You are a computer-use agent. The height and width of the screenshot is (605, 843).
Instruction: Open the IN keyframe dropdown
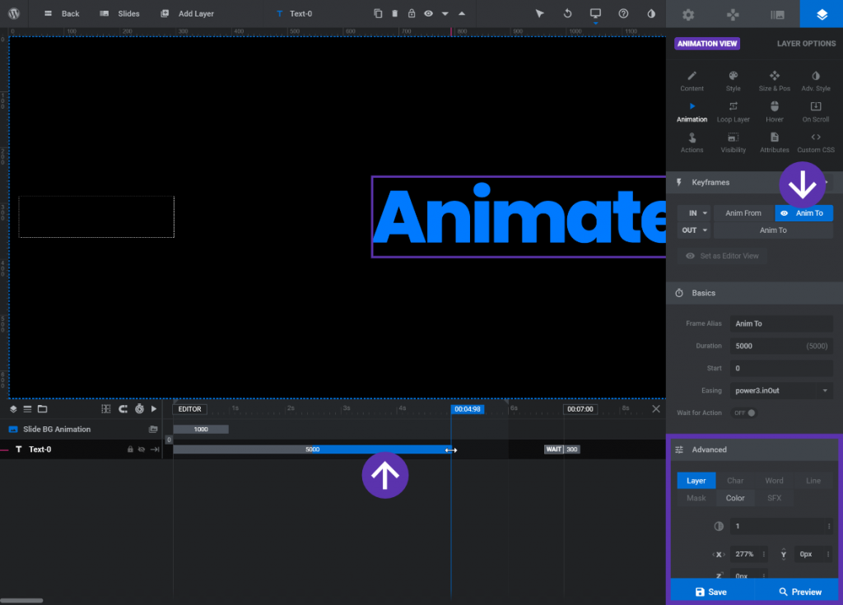(694, 212)
